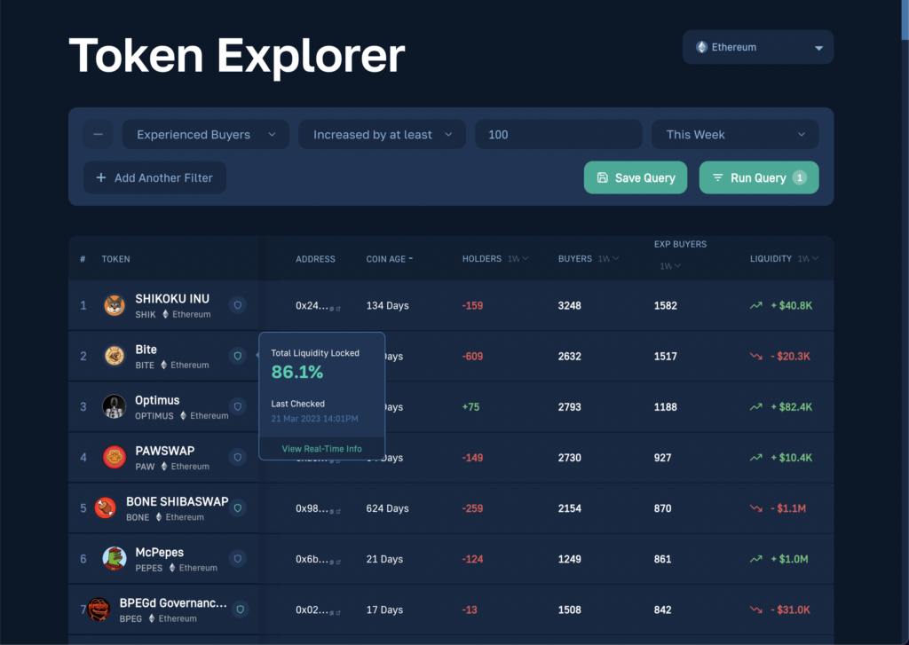The height and width of the screenshot is (645, 909).
Task: Click the shield icon for BPEGd Governance
Action: tap(240, 610)
